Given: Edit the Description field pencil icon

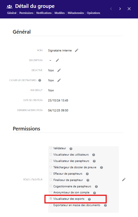Looking at the screenshot, I should point(57,60).
